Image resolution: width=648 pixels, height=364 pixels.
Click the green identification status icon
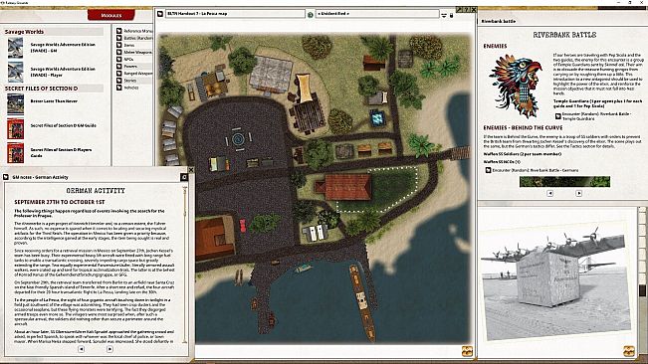[x=310, y=15]
